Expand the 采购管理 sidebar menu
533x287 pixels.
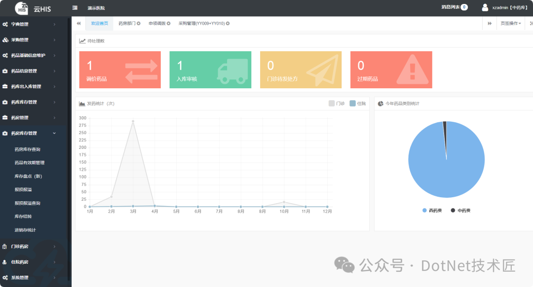click(33, 39)
